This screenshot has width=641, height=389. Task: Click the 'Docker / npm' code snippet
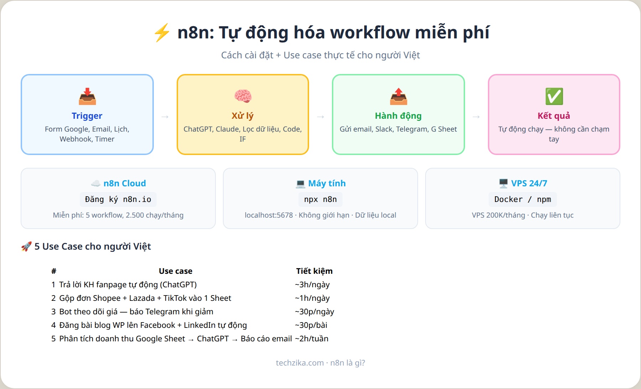[523, 199]
